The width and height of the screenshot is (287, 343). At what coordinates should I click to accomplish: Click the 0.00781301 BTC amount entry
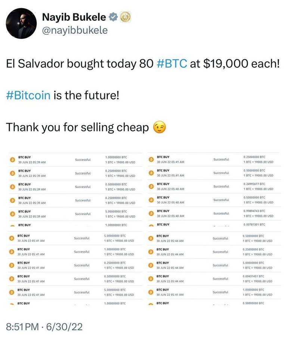coord(254,224)
